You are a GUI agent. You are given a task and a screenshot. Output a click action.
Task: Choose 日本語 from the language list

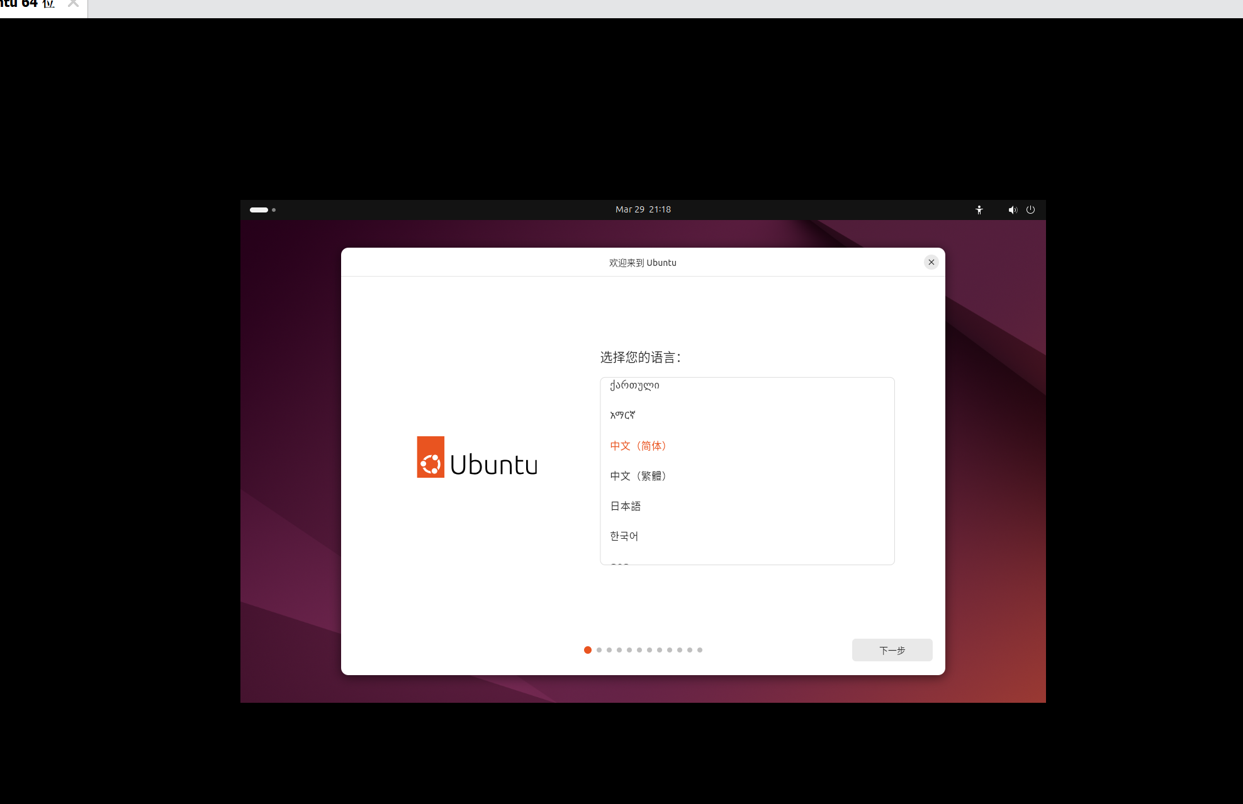625,506
